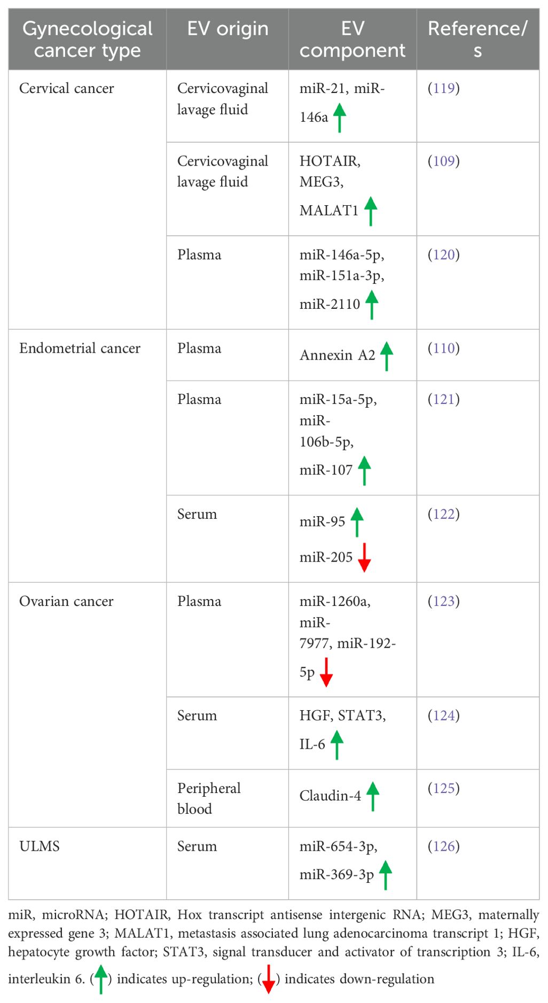Screen dimensions: 548x1003
Task: Click the EV component column header
Action: click(x=353, y=40)
